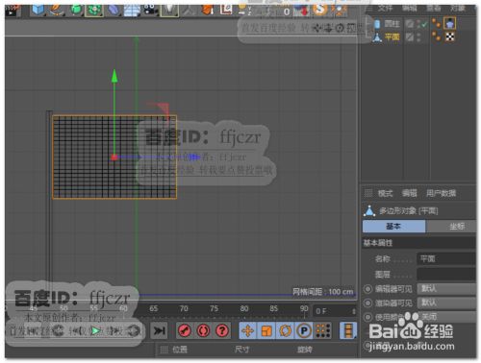
Task: Click the frame field stepper arrows
Action: 354,311
